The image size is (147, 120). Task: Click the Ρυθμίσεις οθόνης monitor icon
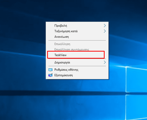click(50, 70)
